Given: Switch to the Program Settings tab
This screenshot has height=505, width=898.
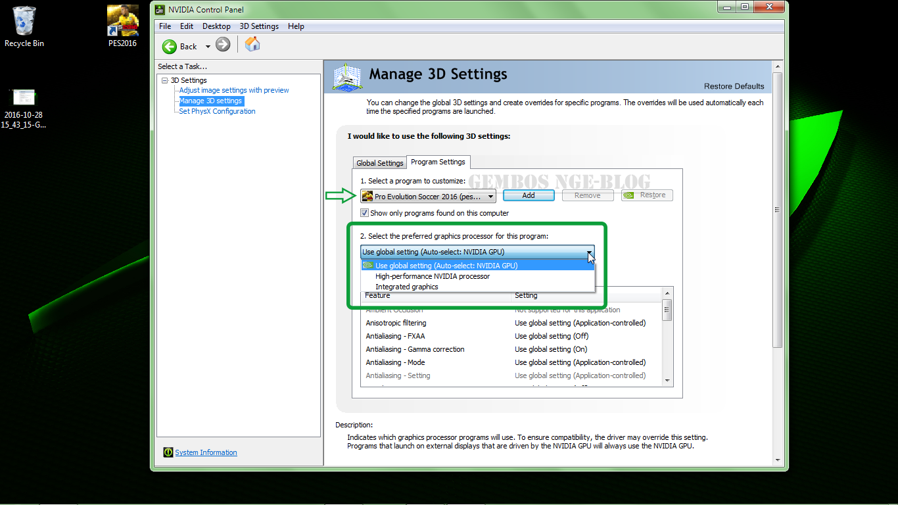Looking at the screenshot, I should coord(438,162).
